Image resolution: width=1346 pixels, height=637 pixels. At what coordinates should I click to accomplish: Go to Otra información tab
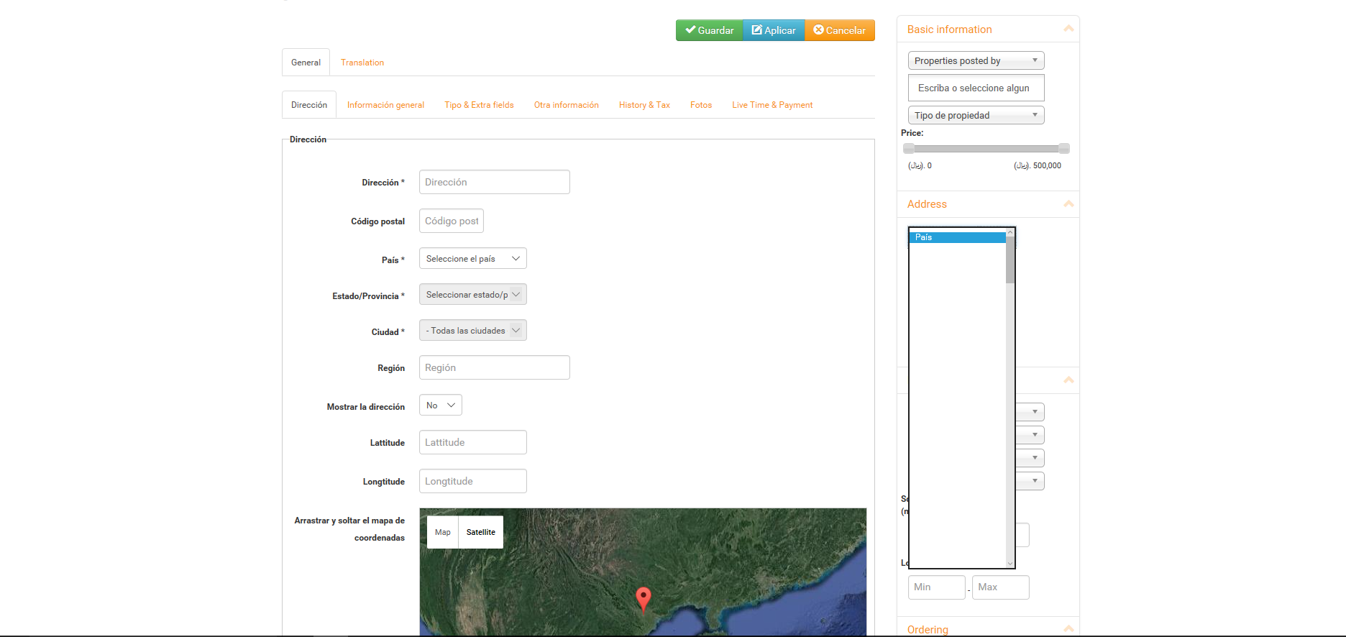pos(567,105)
